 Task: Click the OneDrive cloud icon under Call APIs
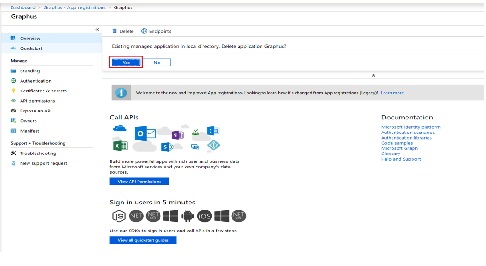pos(120,128)
